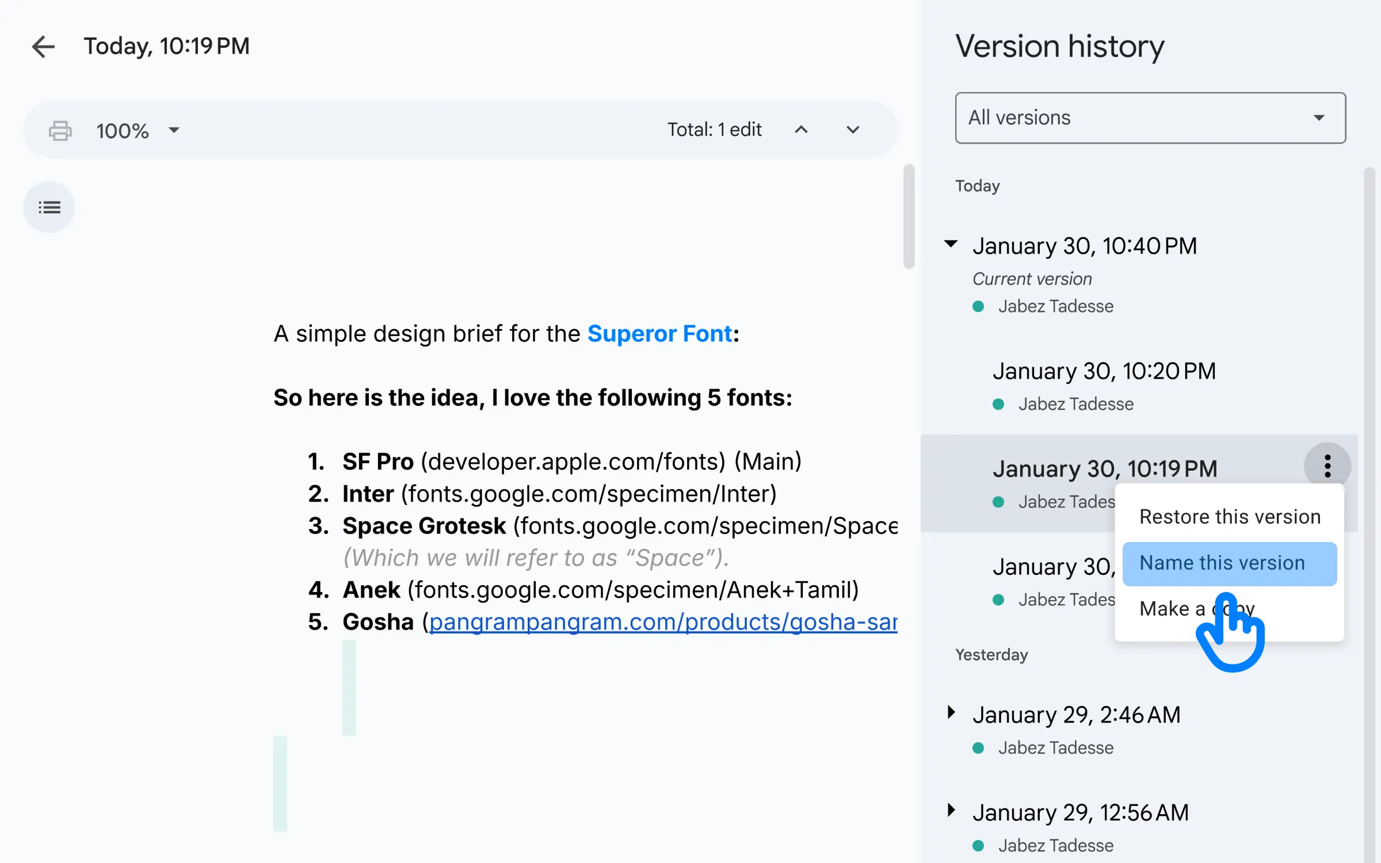Image resolution: width=1381 pixels, height=863 pixels.
Task: Choose Name this version
Action: tap(1230, 563)
